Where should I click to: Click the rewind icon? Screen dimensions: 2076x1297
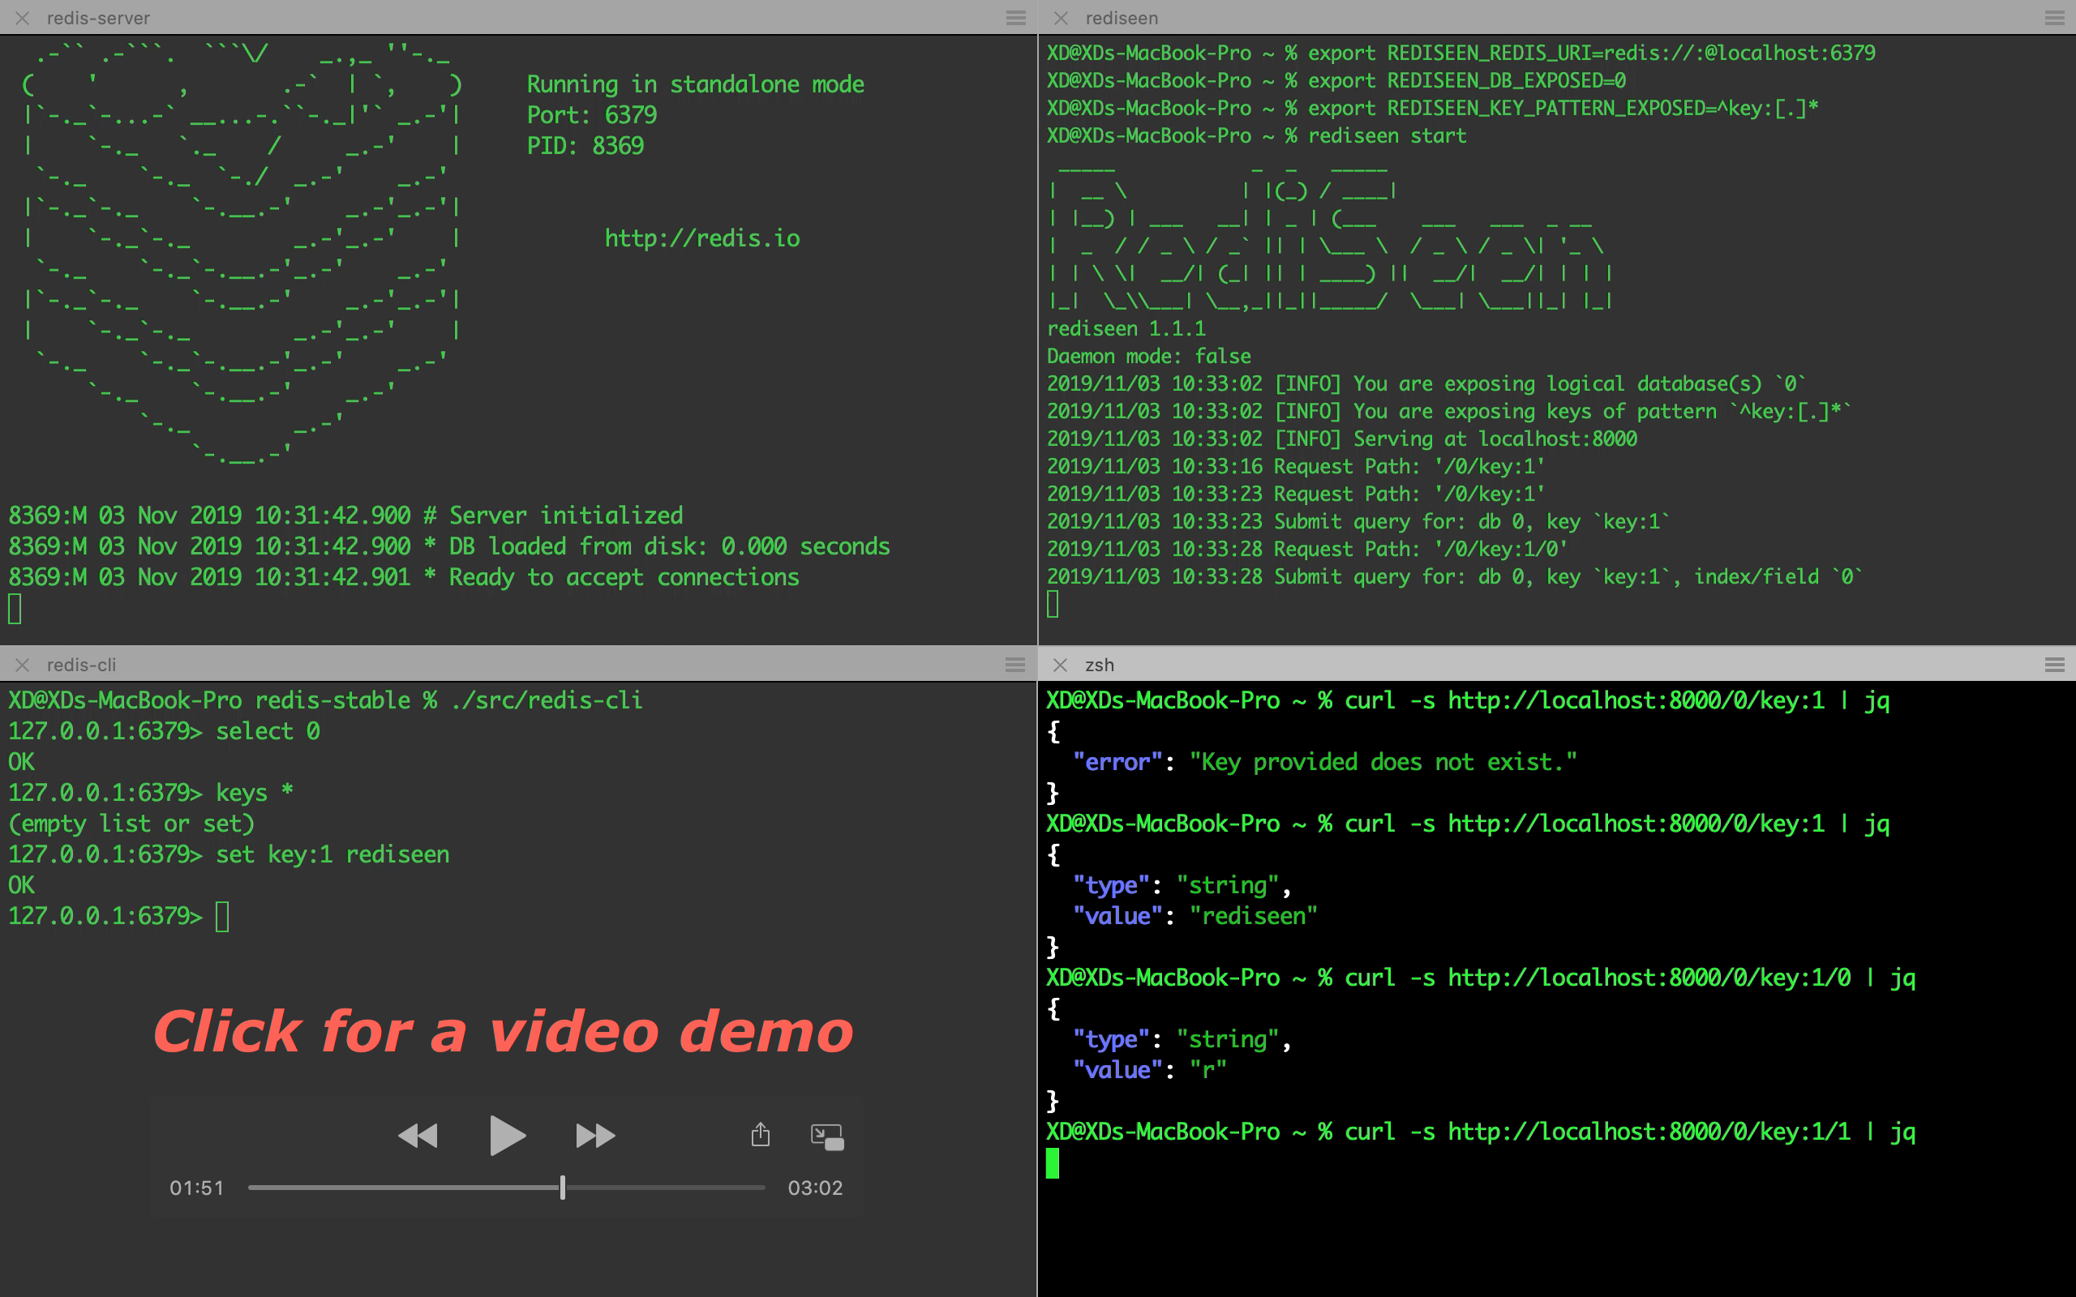point(418,1136)
